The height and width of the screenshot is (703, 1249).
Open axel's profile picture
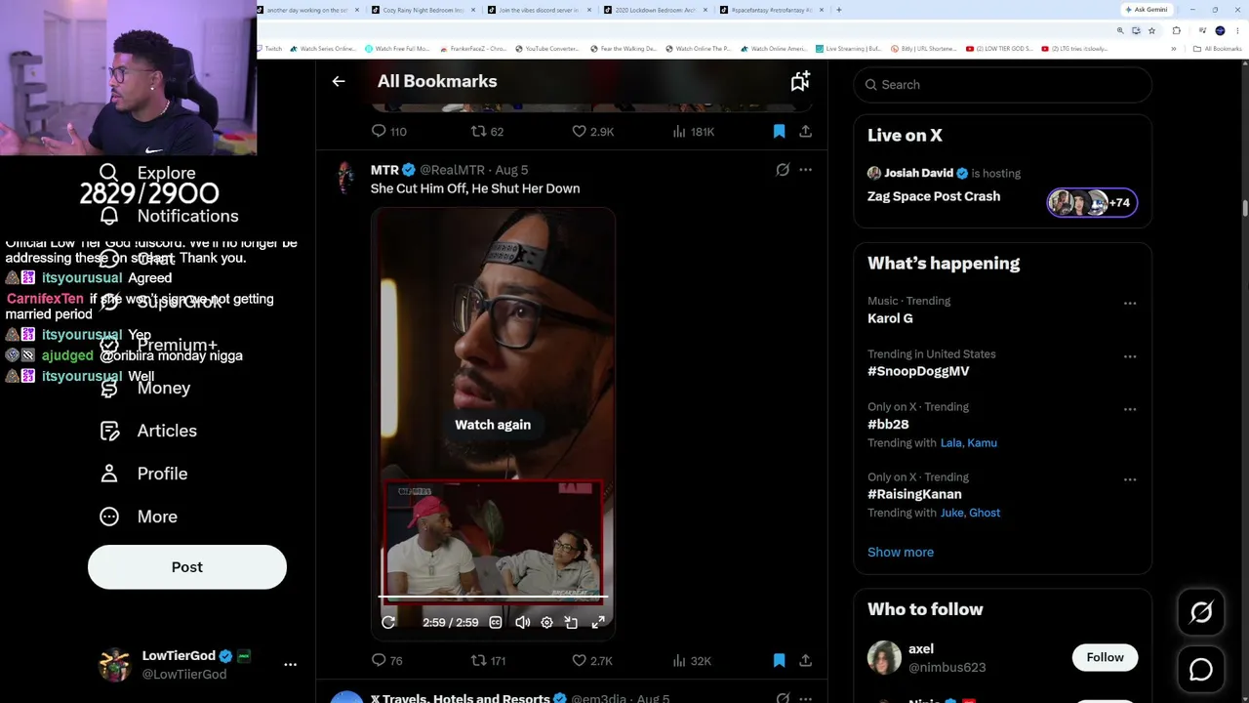click(x=884, y=658)
